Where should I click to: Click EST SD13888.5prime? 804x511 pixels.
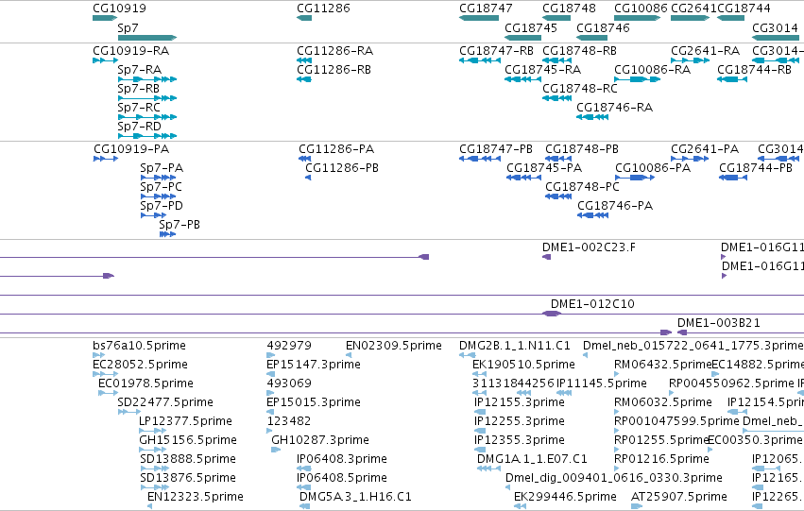(188, 459)
